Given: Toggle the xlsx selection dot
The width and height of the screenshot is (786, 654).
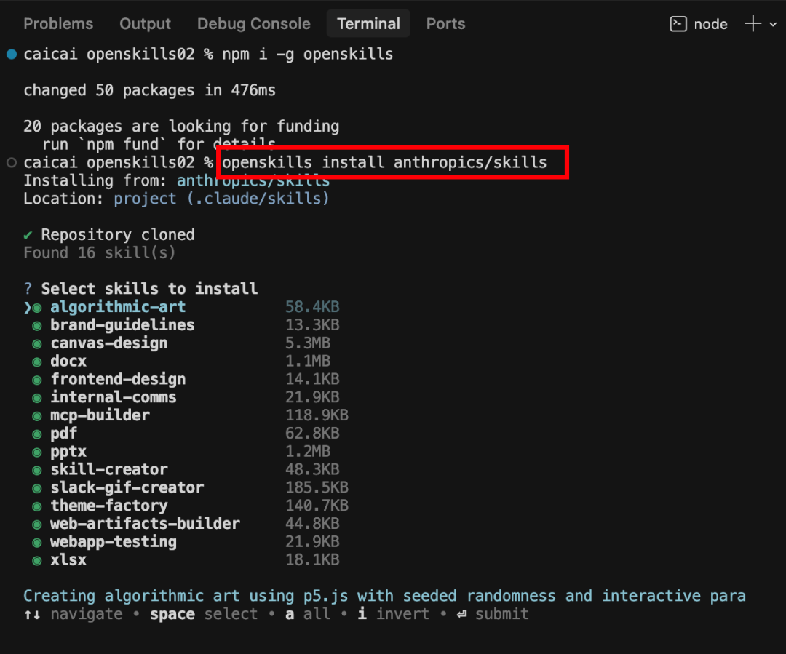Looking at the screenshot, I should click(37, 560).
